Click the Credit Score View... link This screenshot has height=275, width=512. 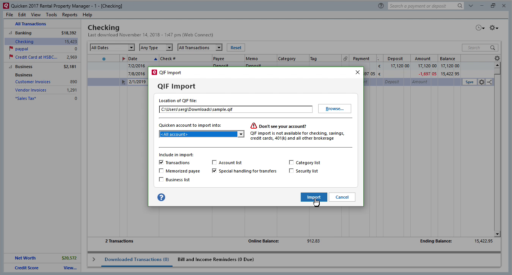pos(70,268)
